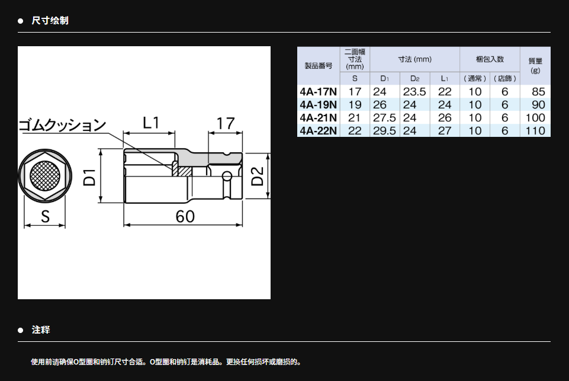The width and height of the screenshot is (569, 381).
Task: Click the 製品番号 column header
Action: 319,66
